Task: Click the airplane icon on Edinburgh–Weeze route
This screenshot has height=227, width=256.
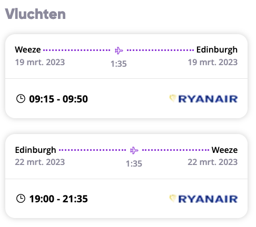Action: click(134, 150)
